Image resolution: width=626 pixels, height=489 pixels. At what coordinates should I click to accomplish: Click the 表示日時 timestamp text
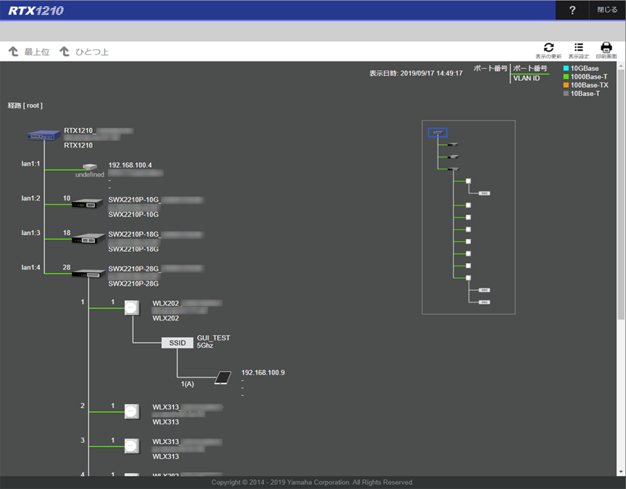pos(416,73)
